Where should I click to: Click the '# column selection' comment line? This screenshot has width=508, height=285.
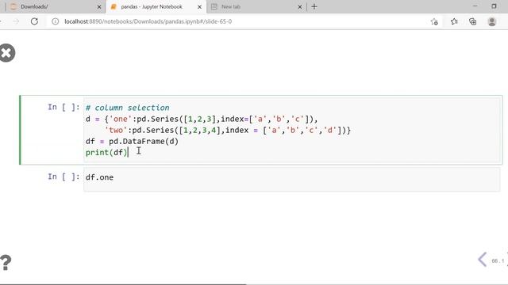[x=127, y=108]
